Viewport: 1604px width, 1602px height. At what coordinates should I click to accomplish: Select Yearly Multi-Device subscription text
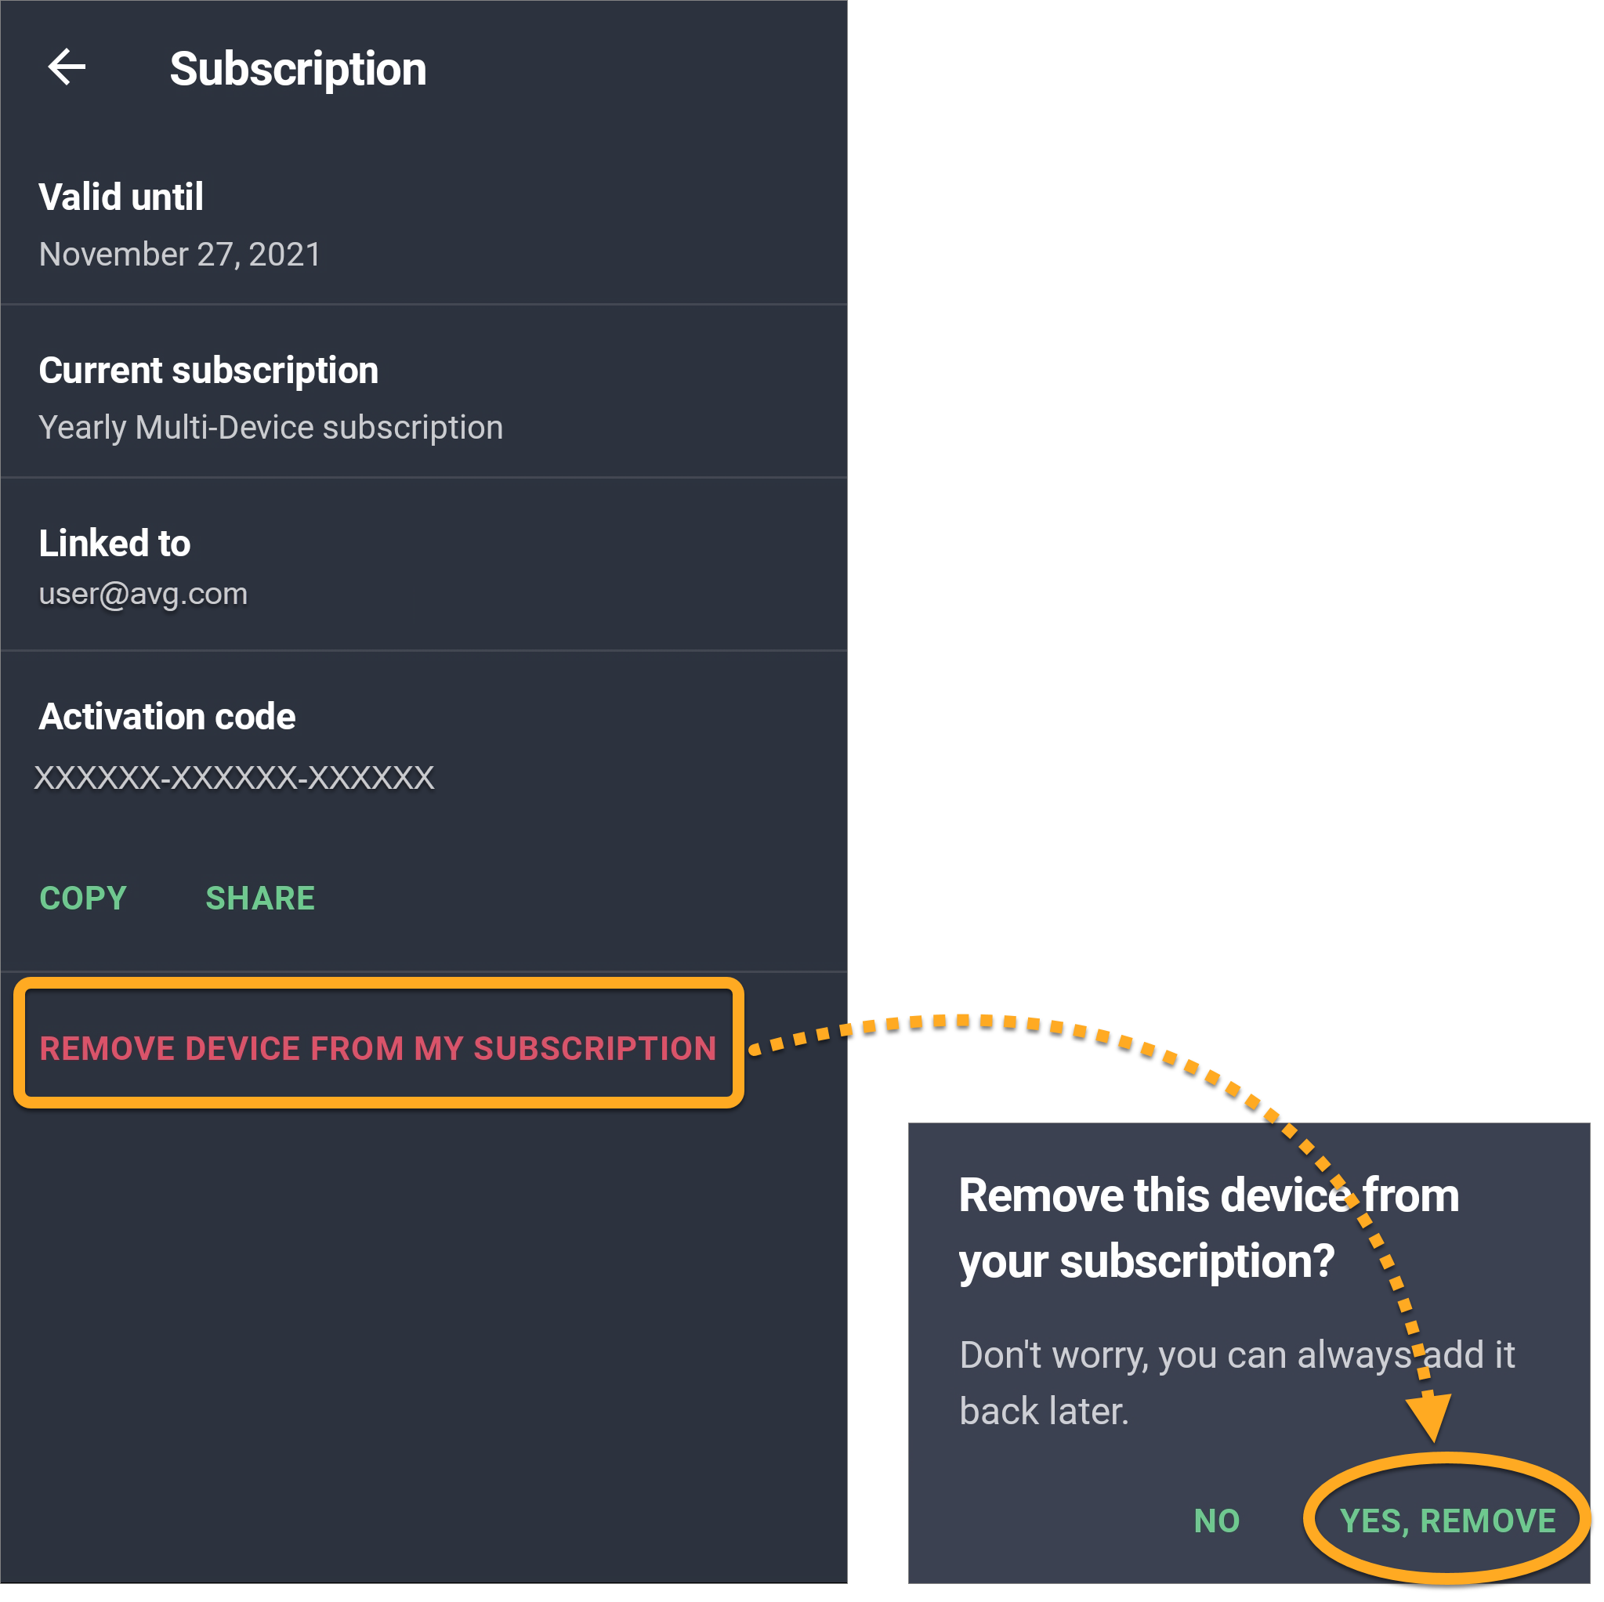[x=270, y=429]
